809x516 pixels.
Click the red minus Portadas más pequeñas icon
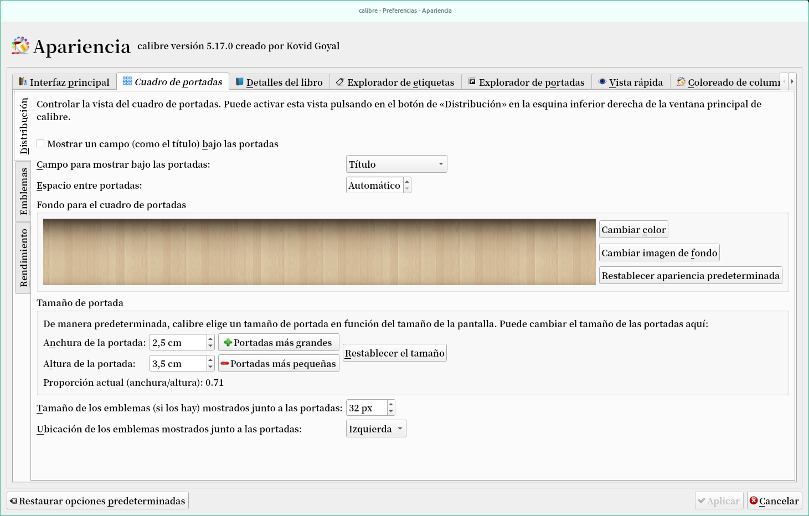(225, 364)
